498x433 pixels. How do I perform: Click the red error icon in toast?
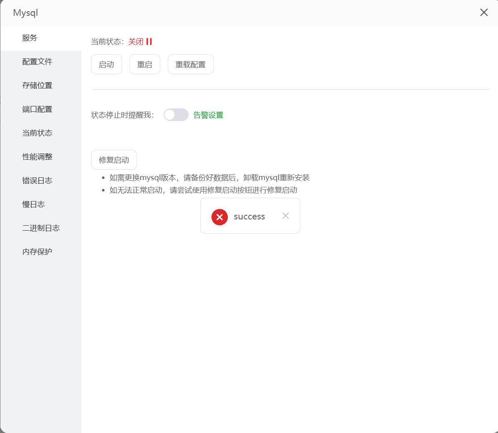coord(219,217)
